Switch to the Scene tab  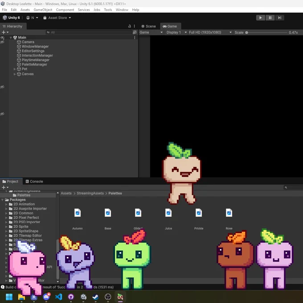click(148, 26)
